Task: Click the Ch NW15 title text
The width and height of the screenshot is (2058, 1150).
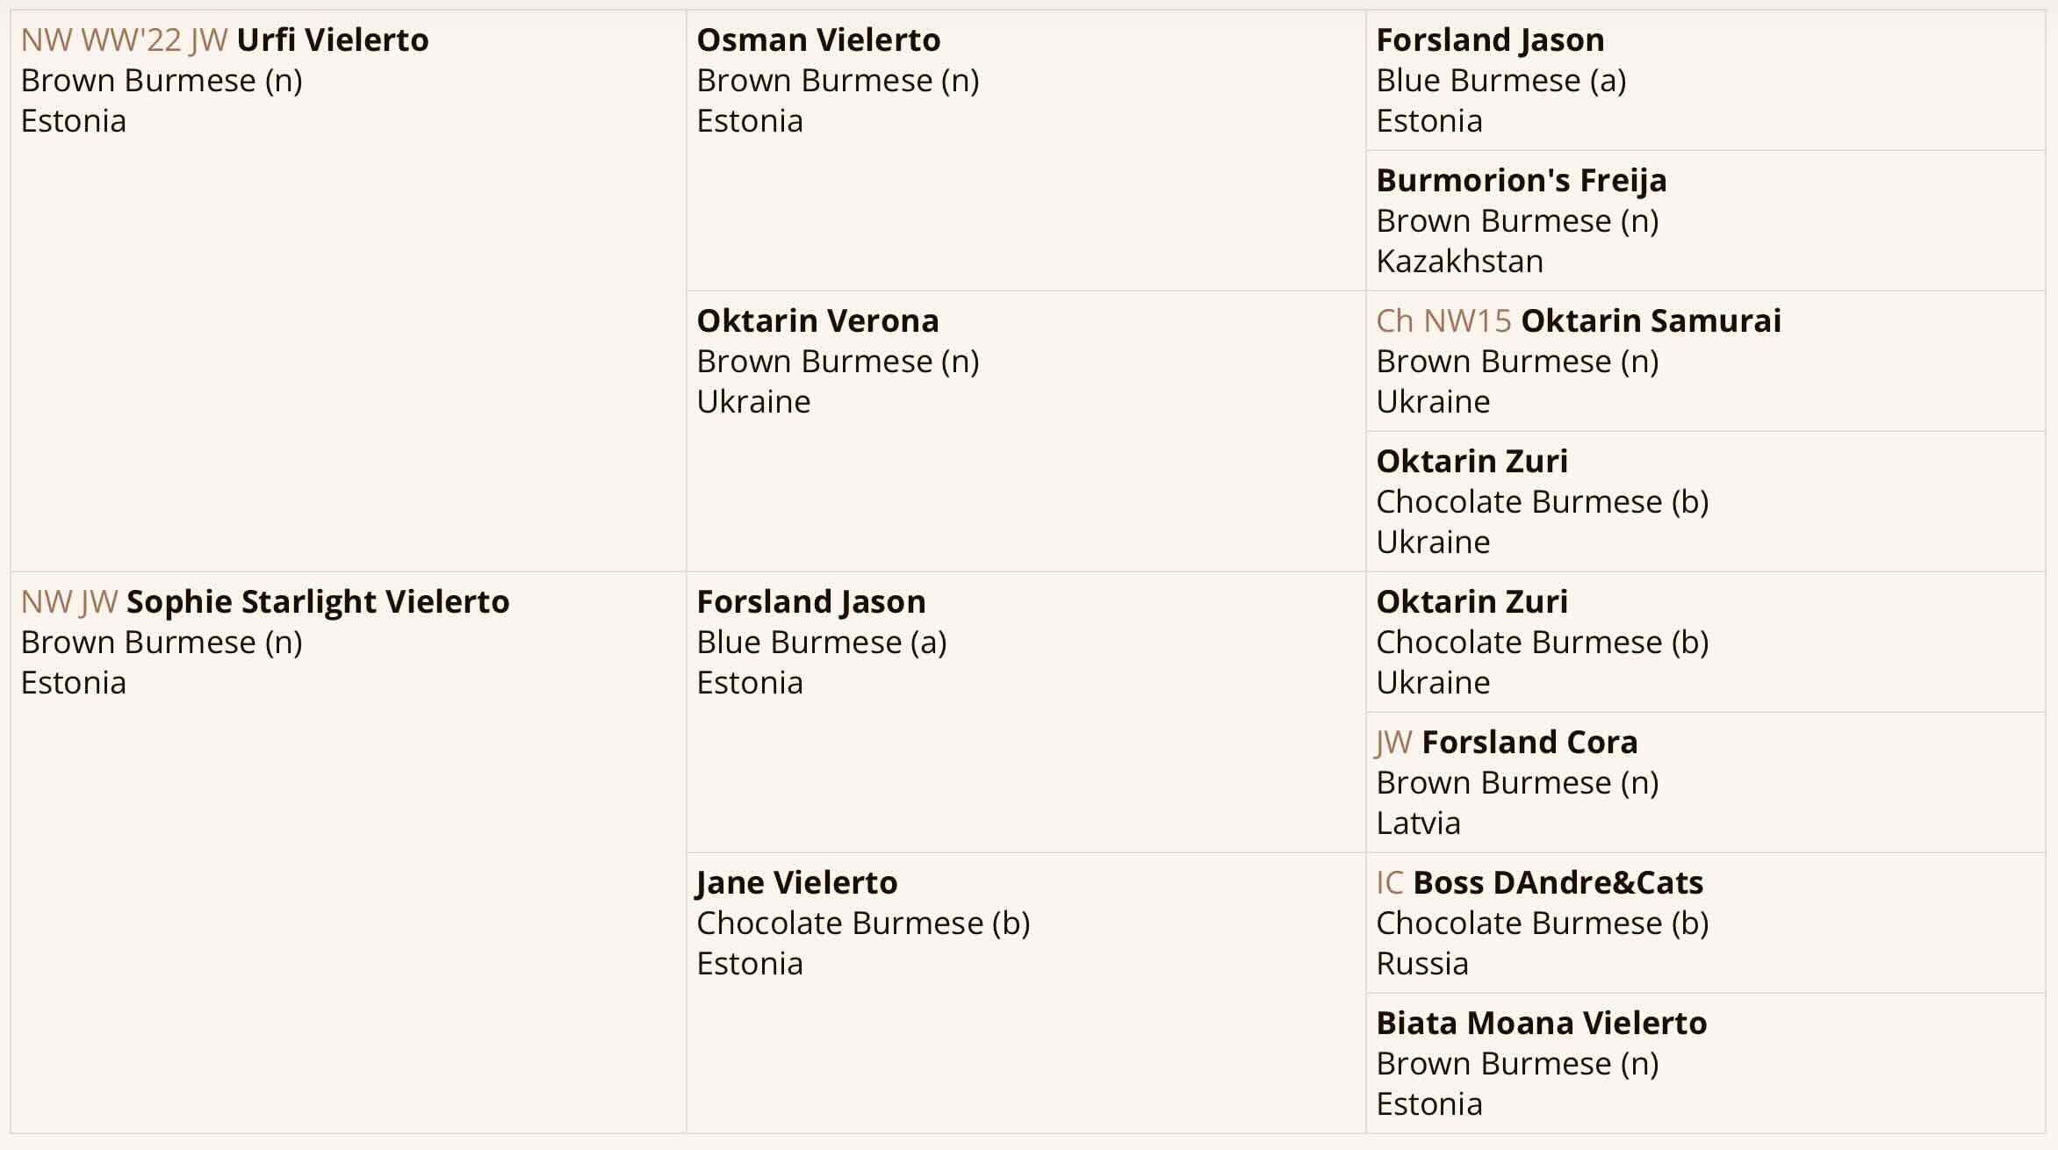Action: click(x=1444, y=321)
